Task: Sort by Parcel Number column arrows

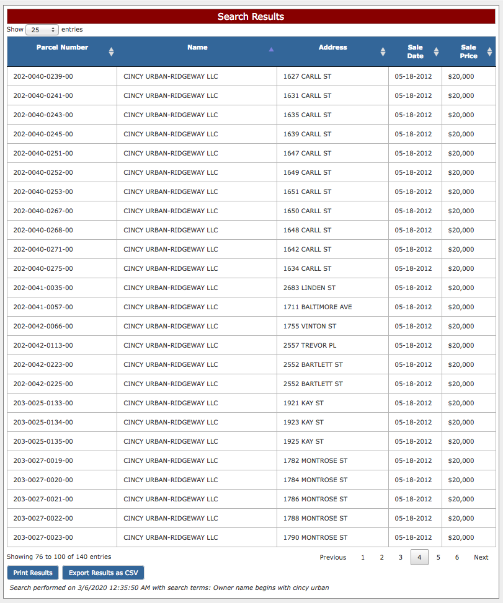Action: pos(111,51)
